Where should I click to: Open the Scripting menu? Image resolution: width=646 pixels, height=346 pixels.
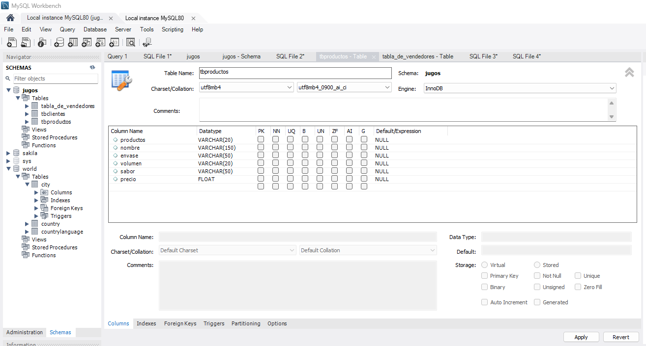click(173, 29)
